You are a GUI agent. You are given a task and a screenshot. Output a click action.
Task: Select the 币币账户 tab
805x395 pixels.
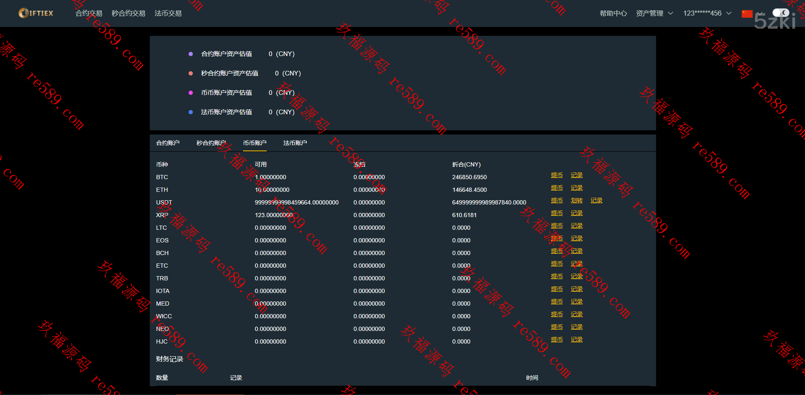pyautogui.click(x=254, y=143)
